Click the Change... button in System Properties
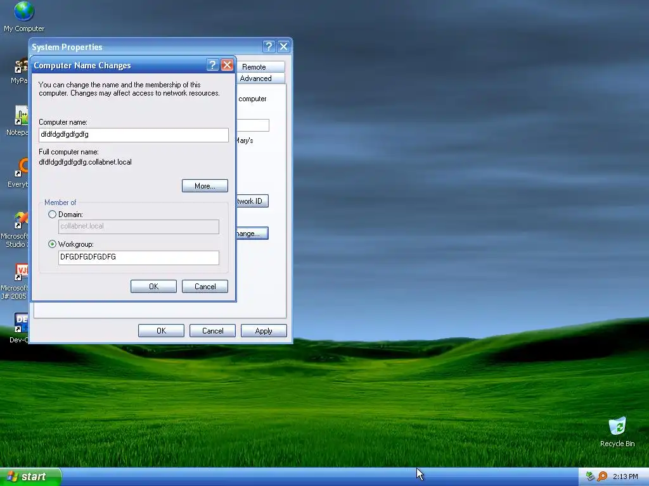Viewport: 649px width, 486px height. [252, 234]
